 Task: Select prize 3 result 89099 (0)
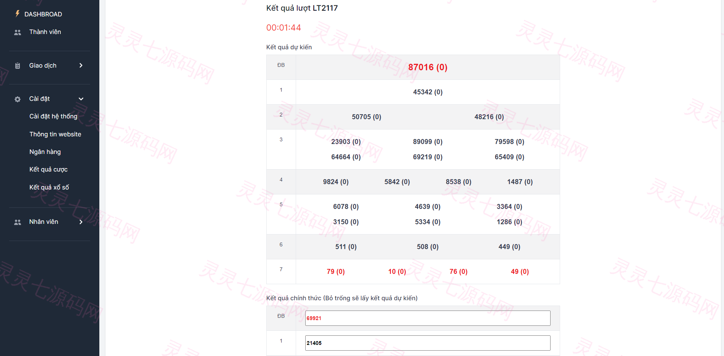coord(428,142)
